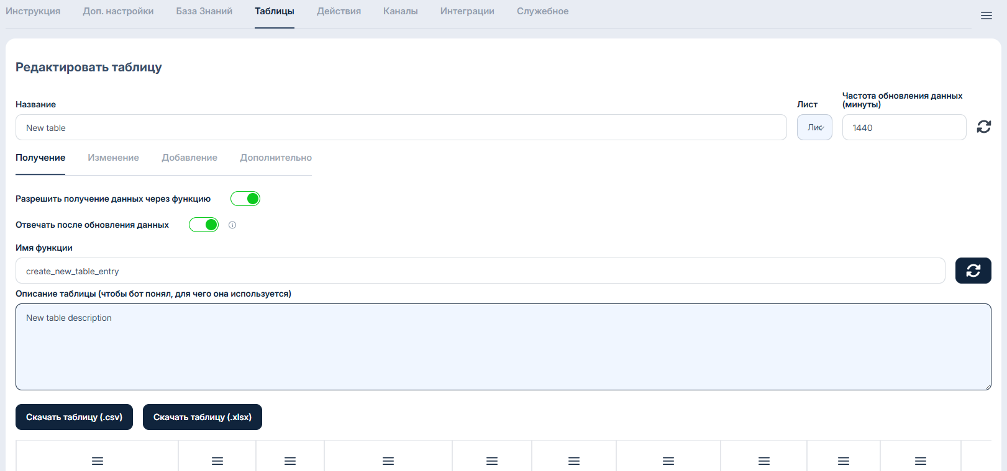Download table via 'Скачать таблицу (.xlsx)' button
1007x471 pixels.
click(x=203, y=417)
